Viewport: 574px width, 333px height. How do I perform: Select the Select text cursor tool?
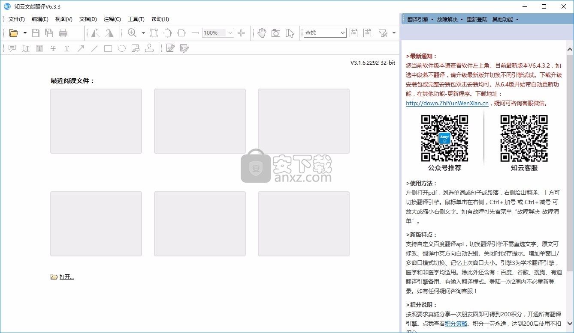click(x=290, y=33)
